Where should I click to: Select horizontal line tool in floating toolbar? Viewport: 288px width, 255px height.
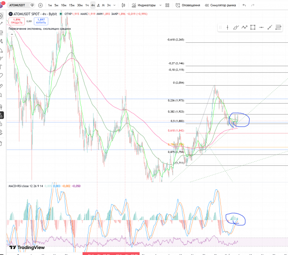click(261, 27)
